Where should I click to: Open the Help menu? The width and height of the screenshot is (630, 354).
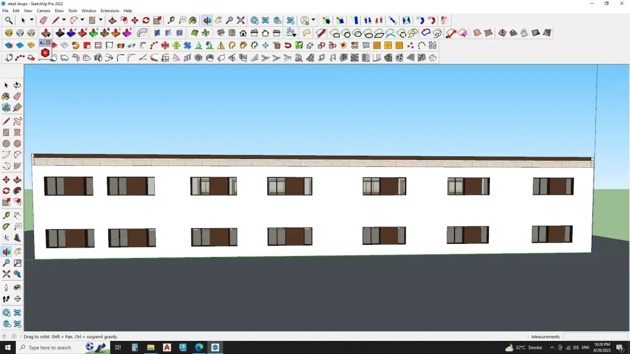click(128, 10)
